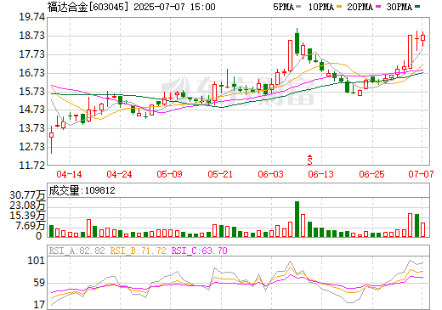Image resolution: width=442 pixels, height=310 pixels.
Task: Click the 06-13 date axis label
Action: pos(320,174)
